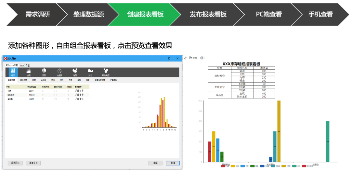Click the C3:C11 cell range text

coord(32,91)
